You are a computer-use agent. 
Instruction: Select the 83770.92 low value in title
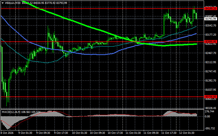(50, 3)
